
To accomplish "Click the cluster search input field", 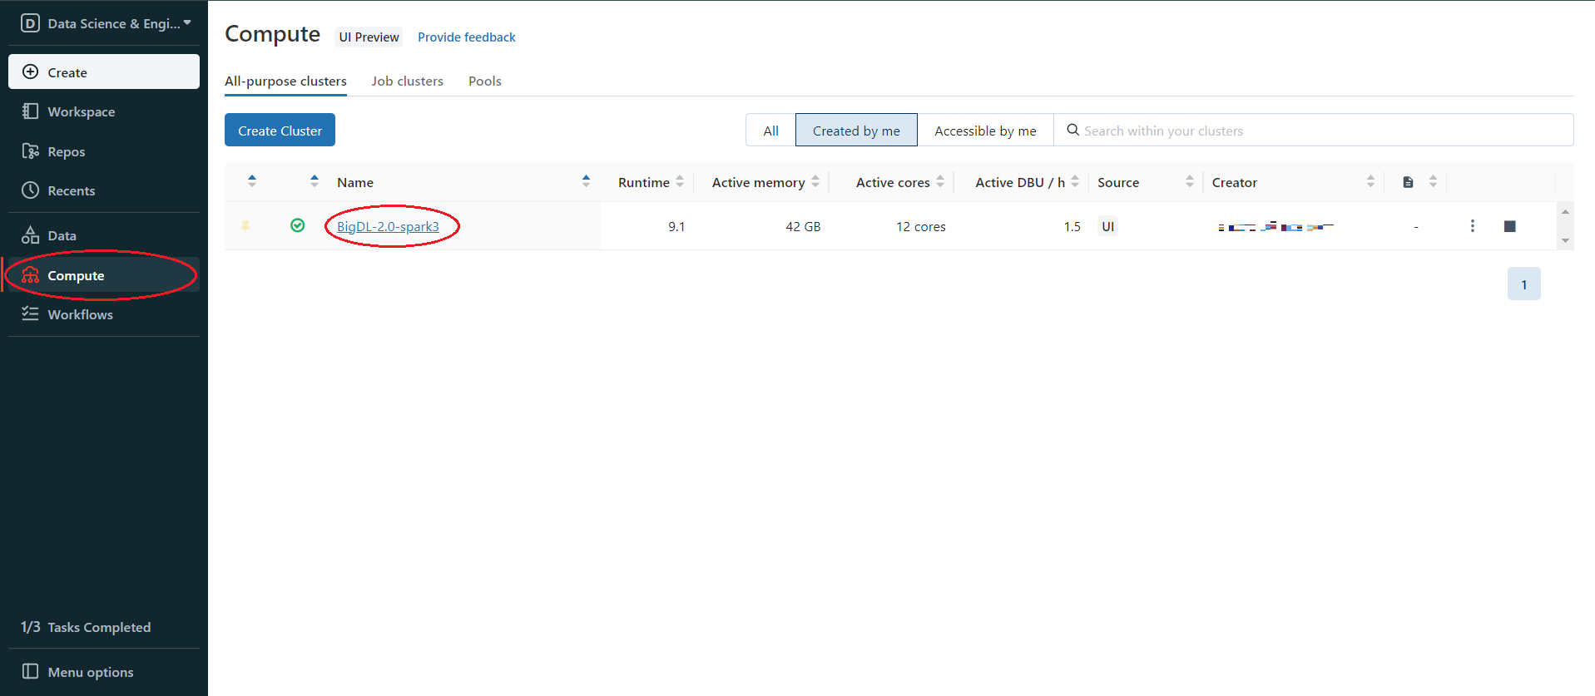I will pos(1323,131).
